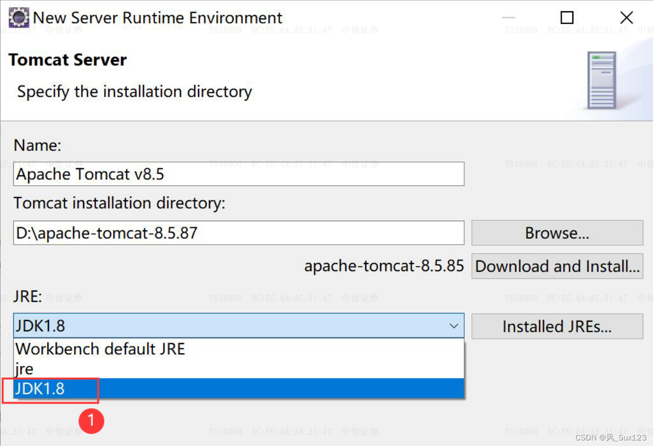
Task: Minimize the runtime environment dialog window
Action: (509, 18)
